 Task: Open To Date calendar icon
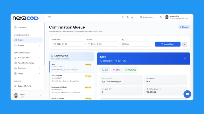89,44
